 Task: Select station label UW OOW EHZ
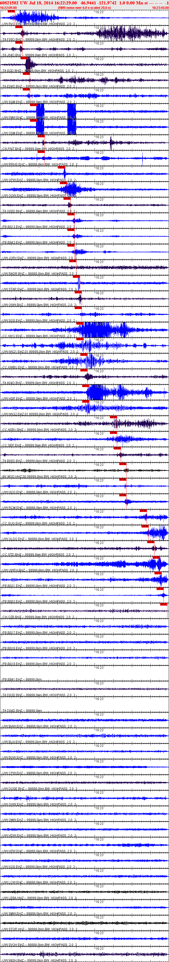[13, 196]
